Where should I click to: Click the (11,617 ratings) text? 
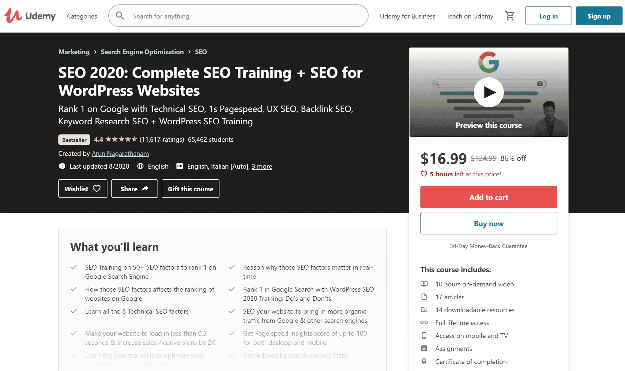click(162, 139)
